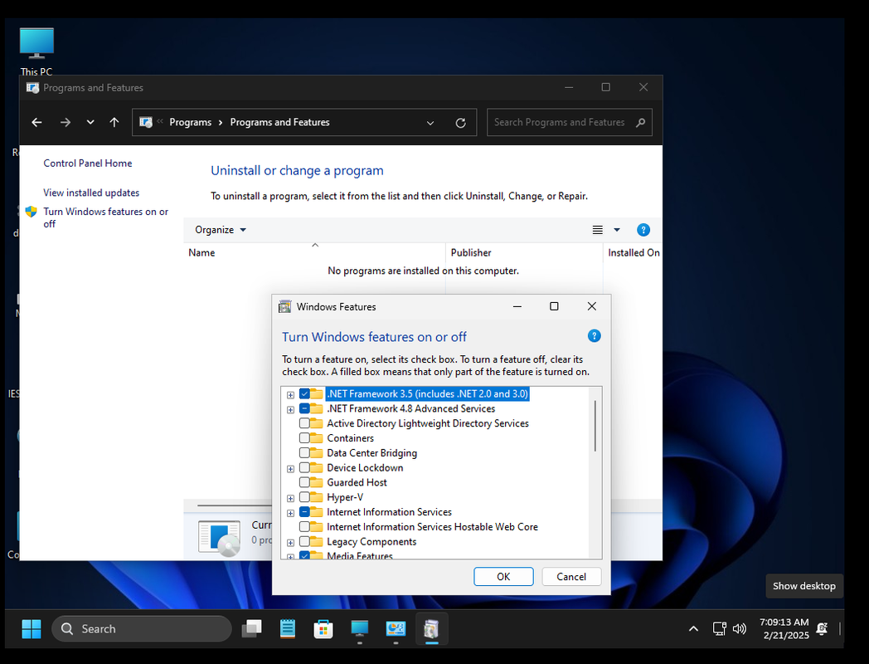
Task: Check the Hyper-V feature checkbox
Action: coord(304,497)
